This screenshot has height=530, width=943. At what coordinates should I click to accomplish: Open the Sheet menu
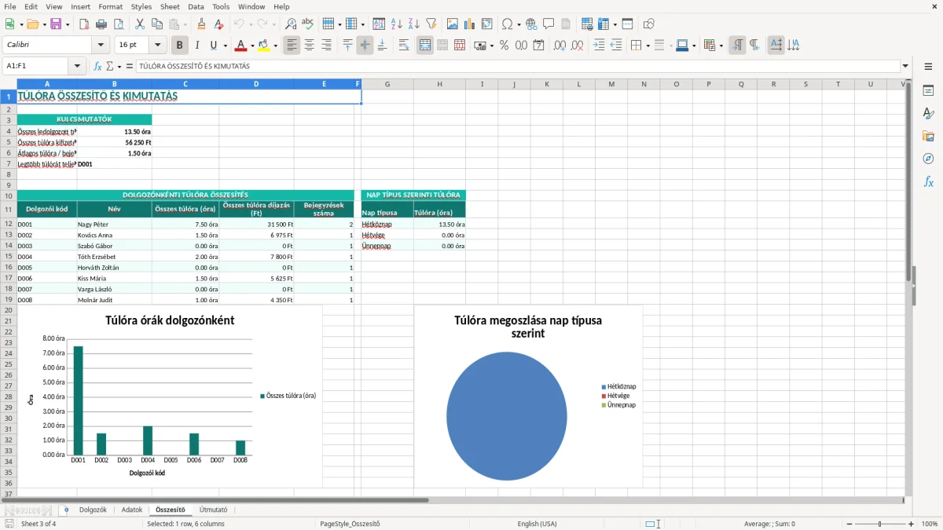pos(170,6)
